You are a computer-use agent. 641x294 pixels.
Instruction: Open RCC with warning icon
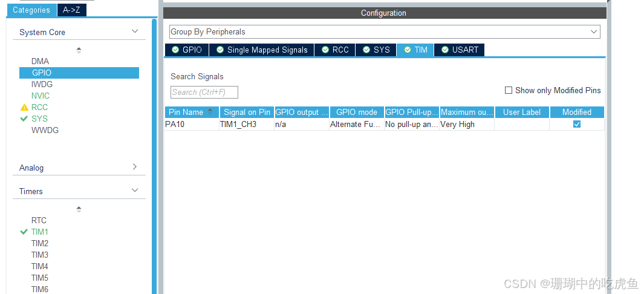point(39,107)
